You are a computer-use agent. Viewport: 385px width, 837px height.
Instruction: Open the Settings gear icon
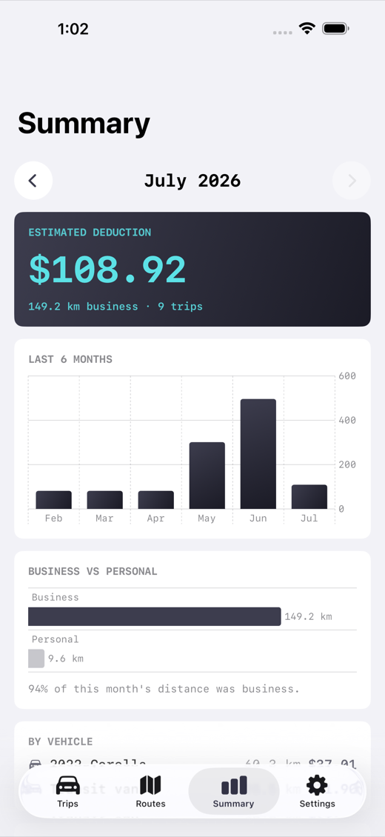(x=317, y=784)
